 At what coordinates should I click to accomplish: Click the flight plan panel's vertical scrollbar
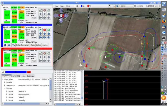click(x=51, y=90)
